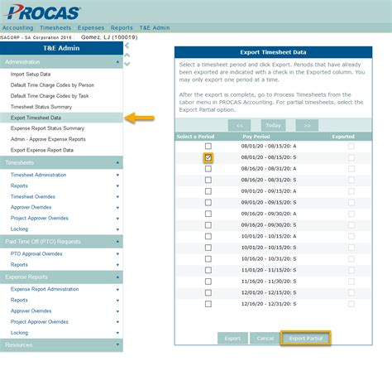This screenshot has width=392, height=366.
Task: Select period 11/01/20 - 11/15/20: S checkbox
Action: click(208, 270)
